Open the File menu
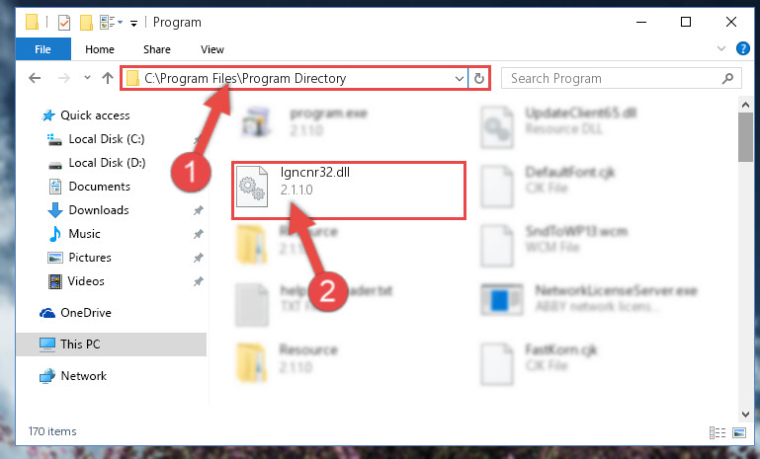The image size is (760, 459). [x=42, y=49]
